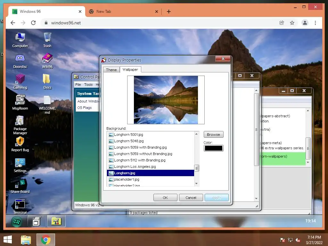
Task: Launch Package Manager desktop icon
Action: [x=20, y=125]
